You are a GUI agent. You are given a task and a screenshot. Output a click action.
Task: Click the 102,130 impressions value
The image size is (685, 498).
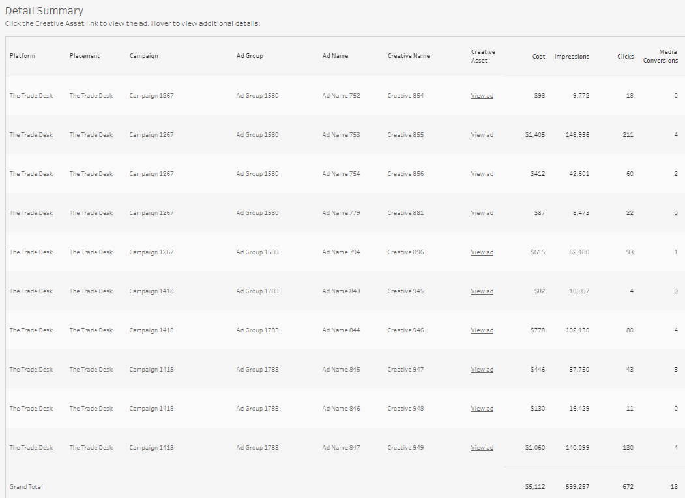click(x=577, y=330)
